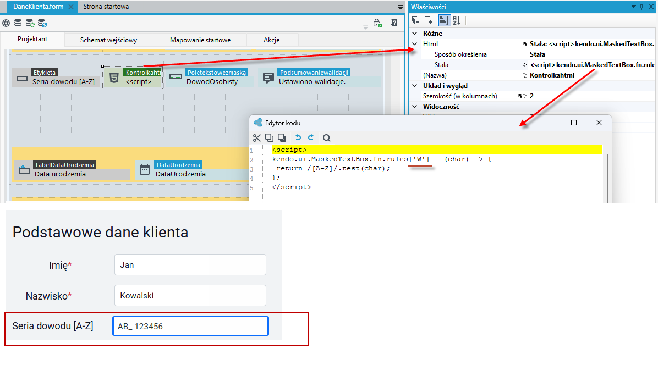Open search in the Edytor kodu toolbar
This screenshot has width=658, height=365.
326,138
